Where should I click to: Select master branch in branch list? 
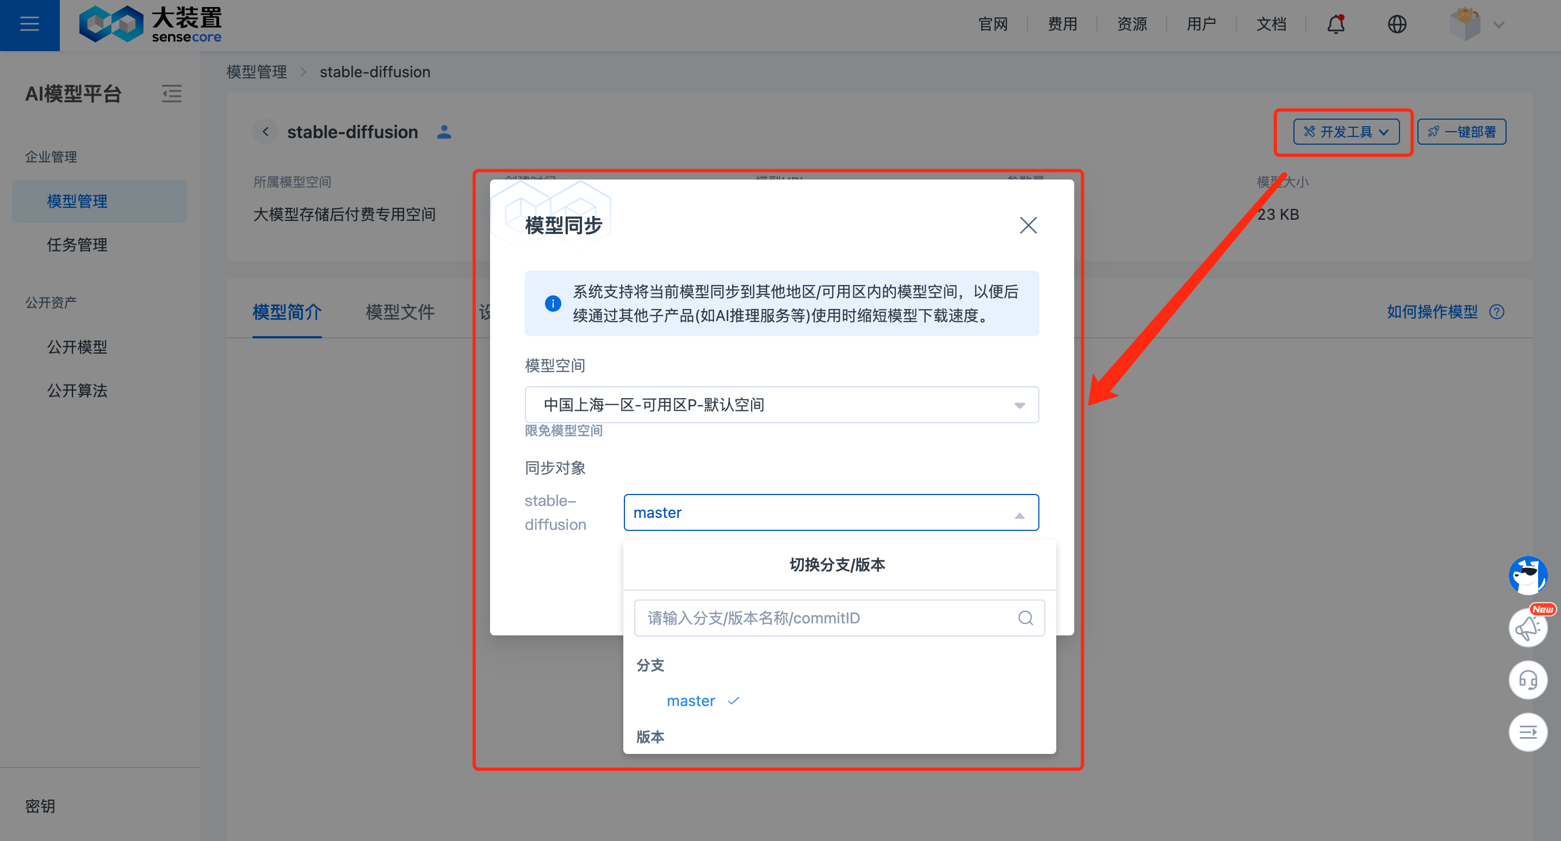click(690, 701)
